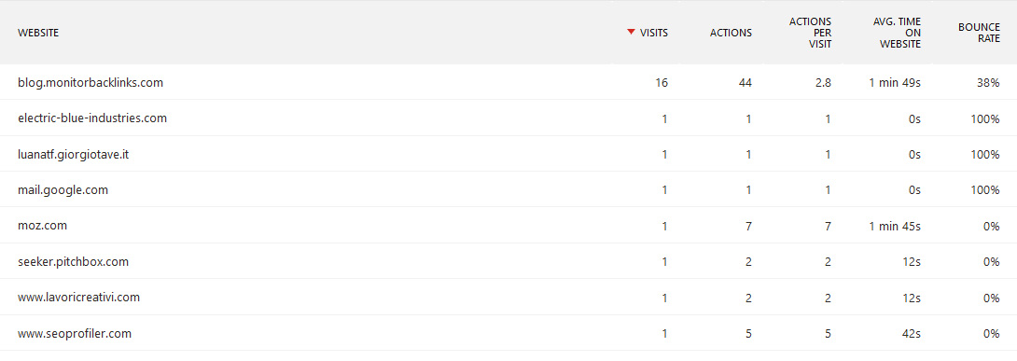Sort by ACTIONS PER VISIT header
The height and width of the screenshot is (361, 1017).
[x=810, y=33]
